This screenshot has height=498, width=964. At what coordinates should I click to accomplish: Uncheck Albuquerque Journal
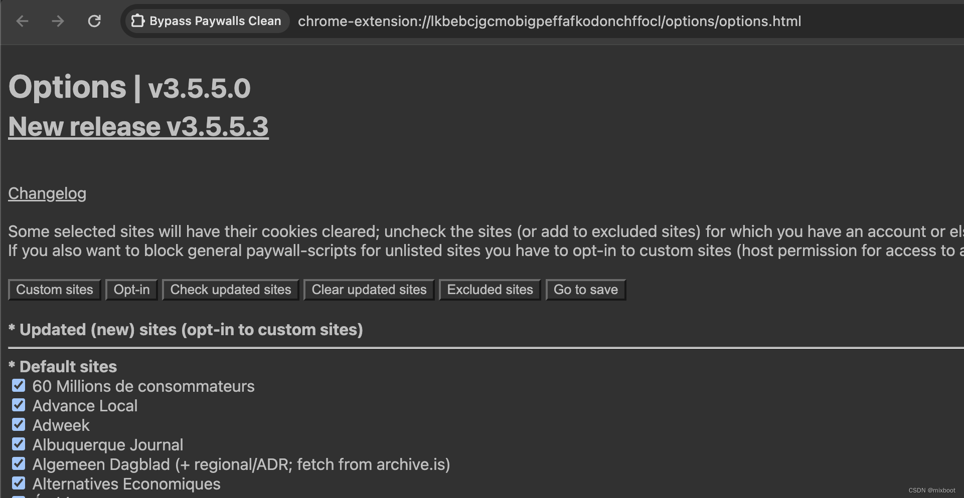coord(19,444)
